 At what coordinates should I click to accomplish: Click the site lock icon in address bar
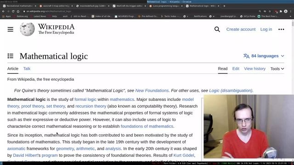pyautogui.click(x=24, y=11)
